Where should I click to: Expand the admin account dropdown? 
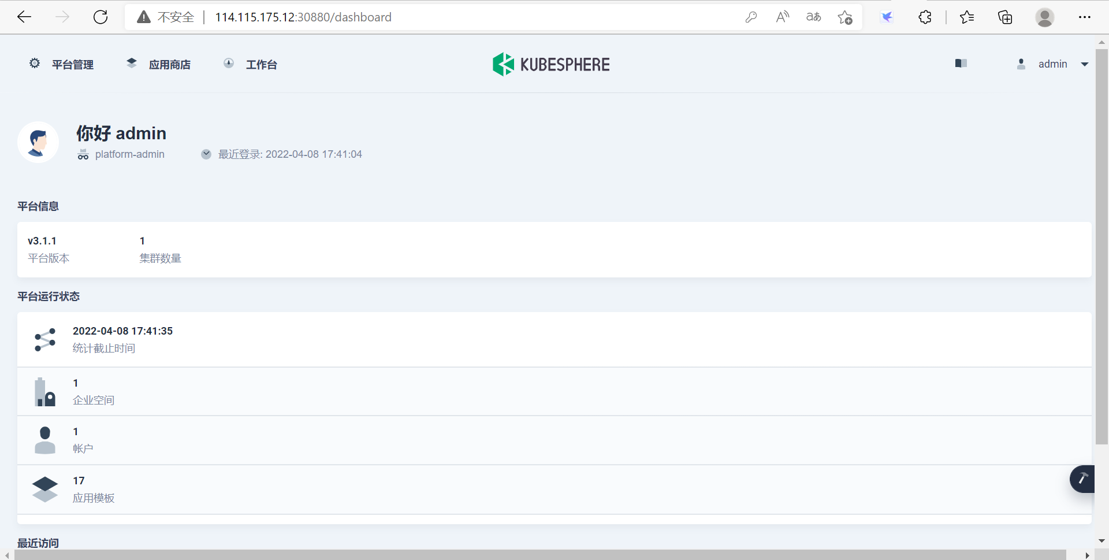1084,64
